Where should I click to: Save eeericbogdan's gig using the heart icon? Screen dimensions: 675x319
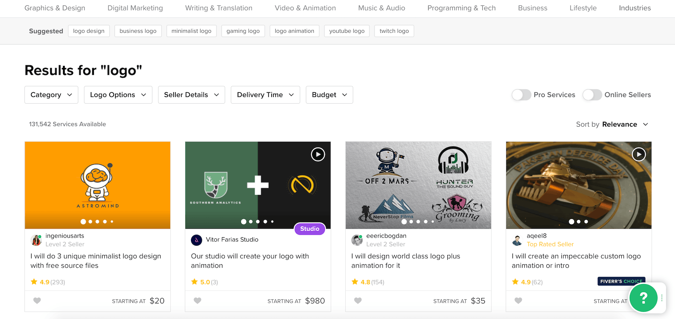pyautogui.click(x=358, y=301)
